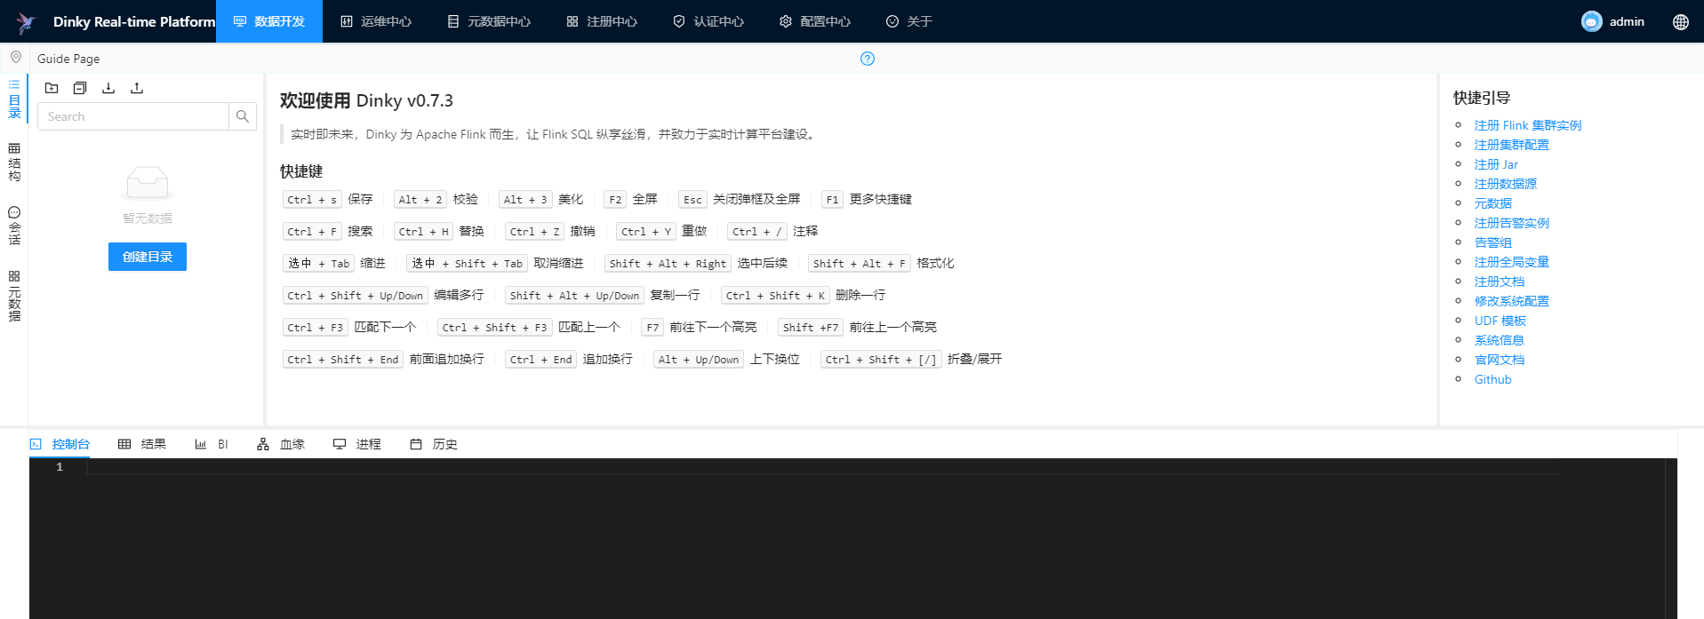
Task: Open the 注册数据源 link
Action: click(x=1505, y=184)
